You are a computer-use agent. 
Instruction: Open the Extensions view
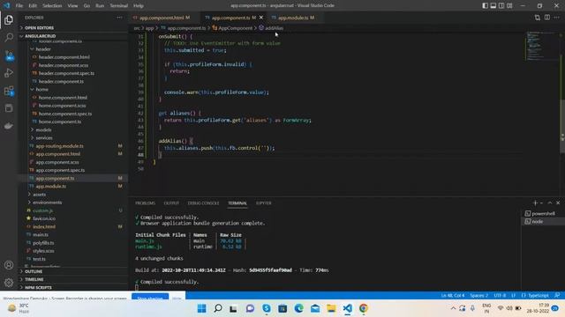tap(9, 91)
